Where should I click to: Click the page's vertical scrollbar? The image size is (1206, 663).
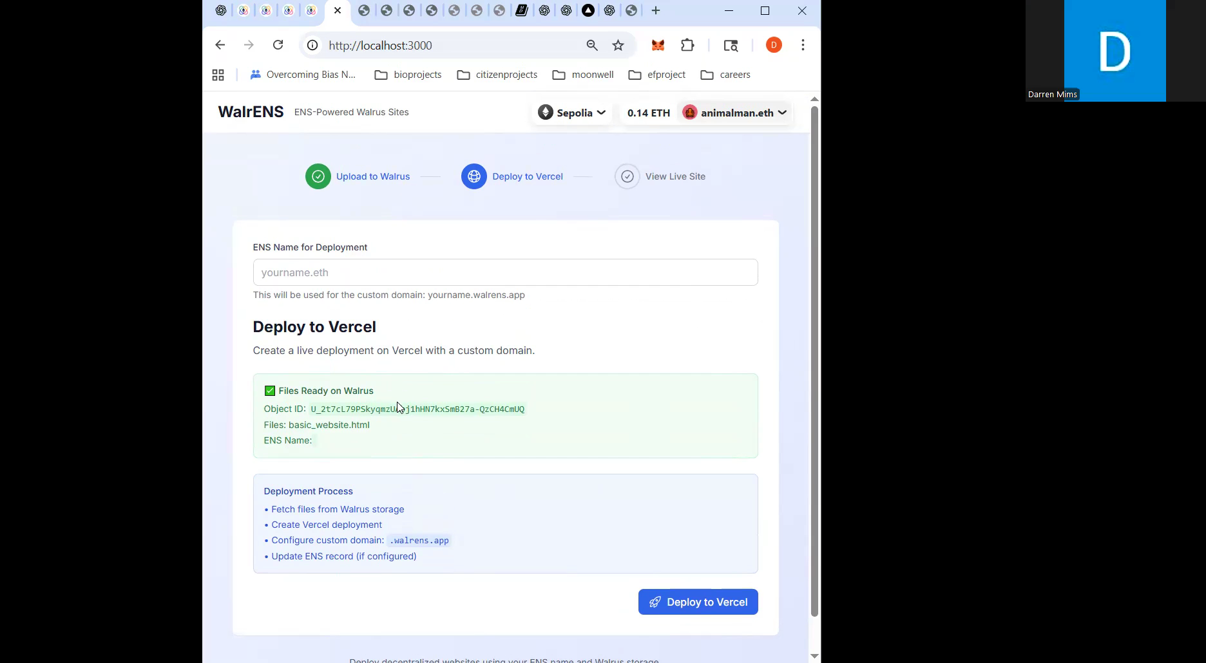tap(814, 360)
